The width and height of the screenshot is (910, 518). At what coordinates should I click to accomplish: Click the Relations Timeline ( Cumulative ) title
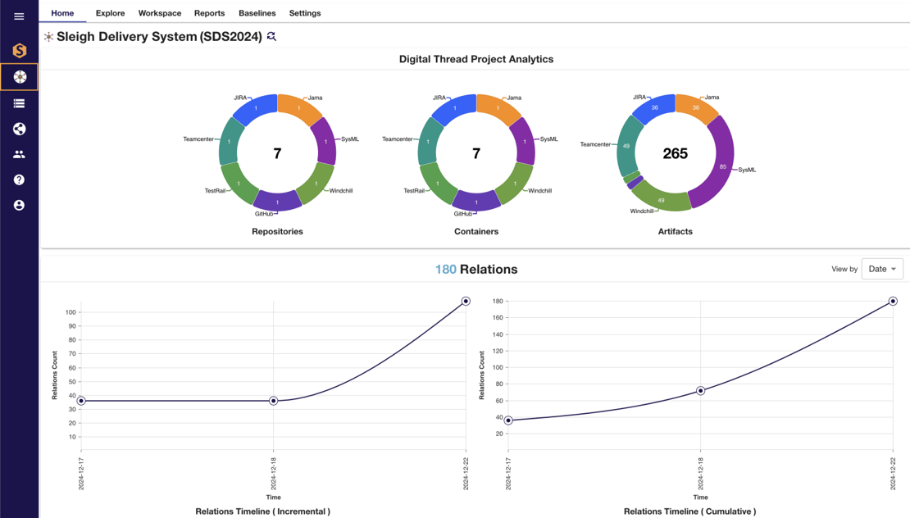click(x=690, y=511)
